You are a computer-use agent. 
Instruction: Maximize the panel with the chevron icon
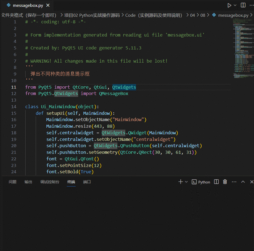[243, 182]
